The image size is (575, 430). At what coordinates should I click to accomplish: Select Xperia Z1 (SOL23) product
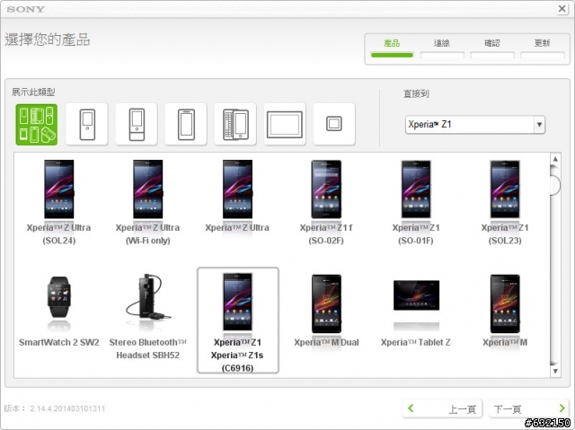505,202
